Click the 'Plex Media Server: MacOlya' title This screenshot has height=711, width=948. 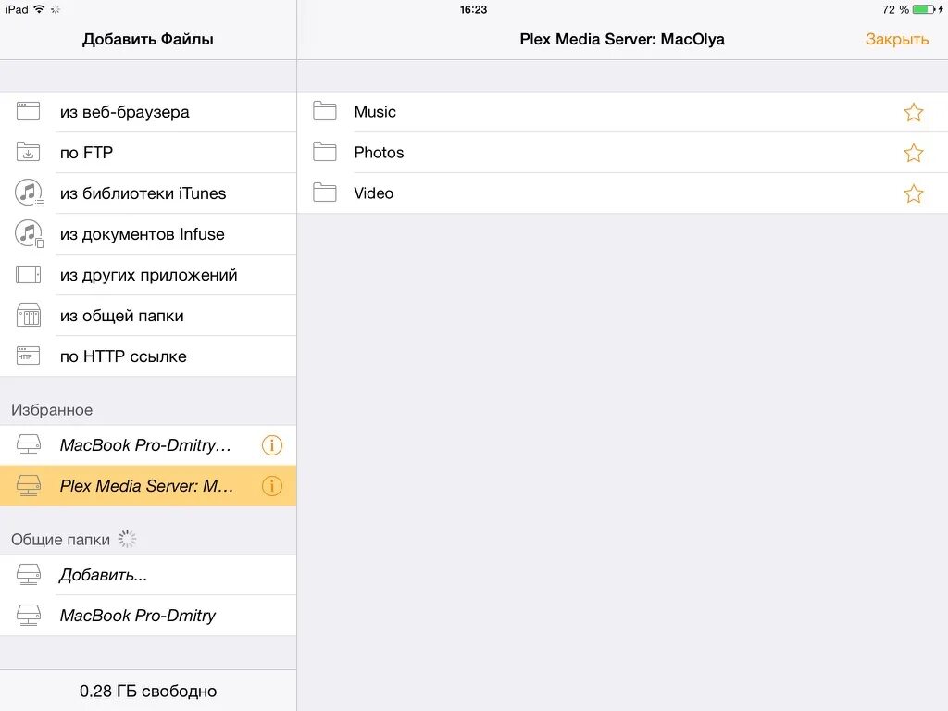pyautogui.click(x=622, y=39)
